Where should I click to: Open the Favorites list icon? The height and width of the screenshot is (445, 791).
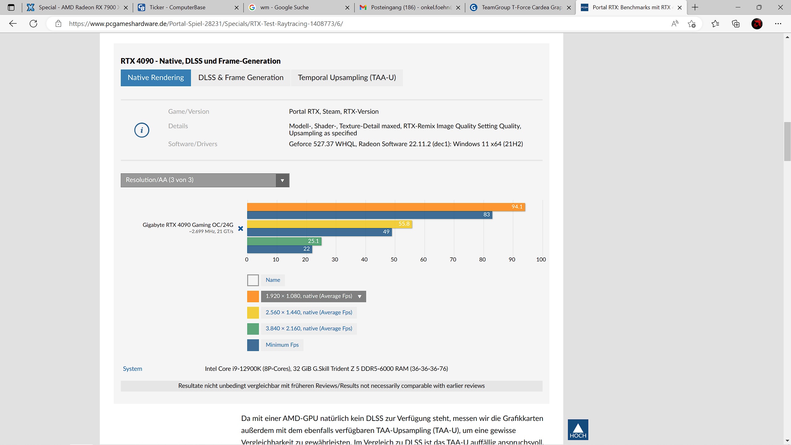point(715,23)
